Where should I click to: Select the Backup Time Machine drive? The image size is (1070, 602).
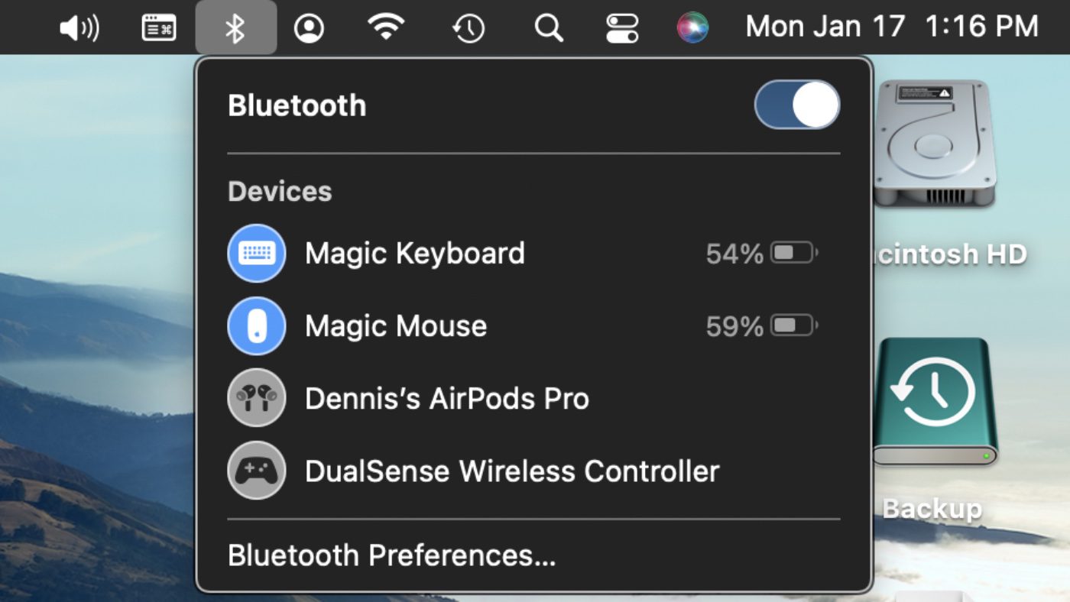(935, 401)
